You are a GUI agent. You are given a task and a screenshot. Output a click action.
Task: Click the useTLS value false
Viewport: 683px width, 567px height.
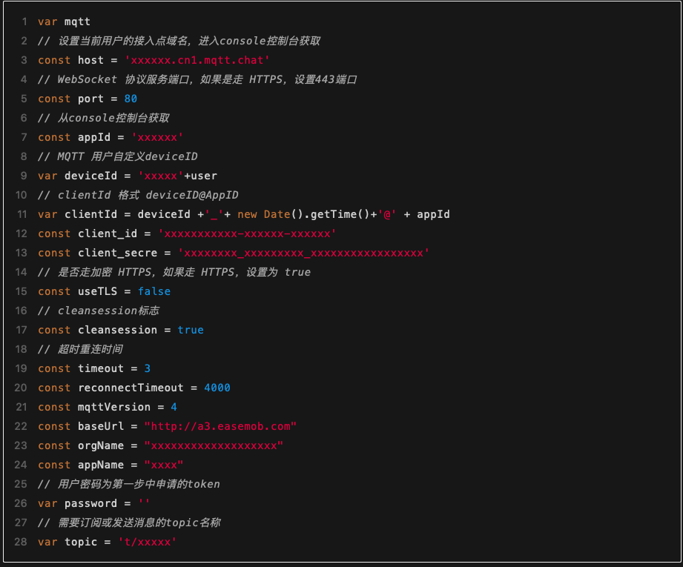[x=154, y=291]
